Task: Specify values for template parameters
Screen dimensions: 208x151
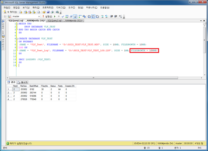Action: [x=121, y=17]
